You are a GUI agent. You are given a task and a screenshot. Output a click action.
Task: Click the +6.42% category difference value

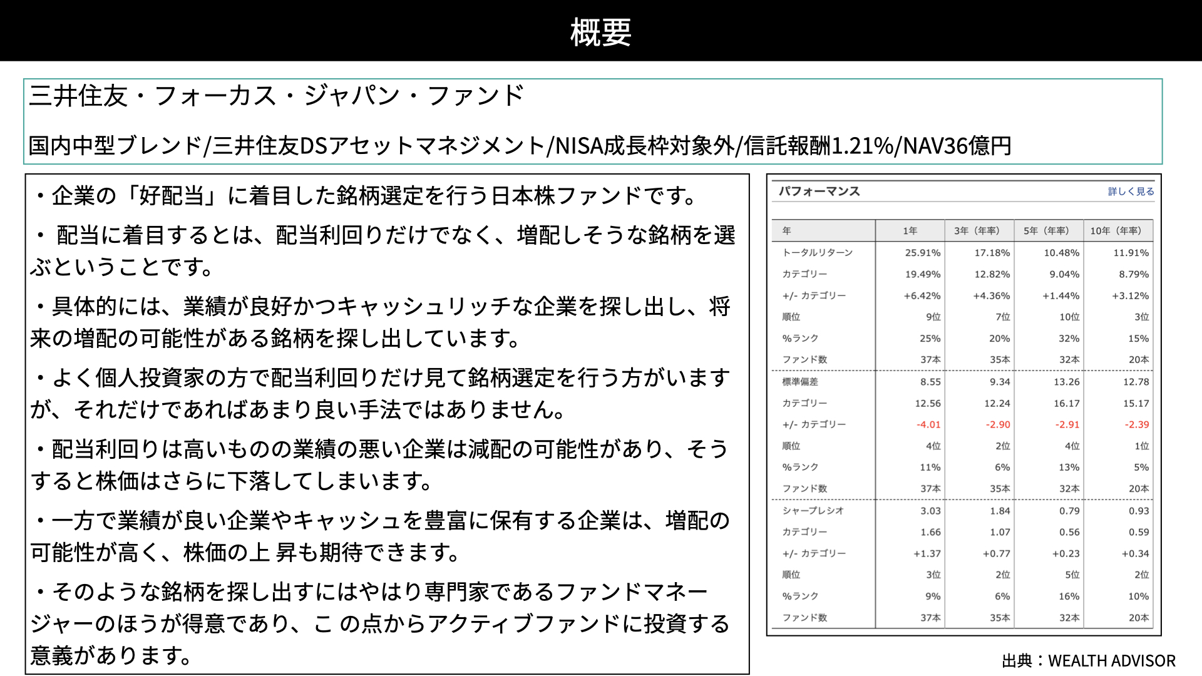coord(922,295)
